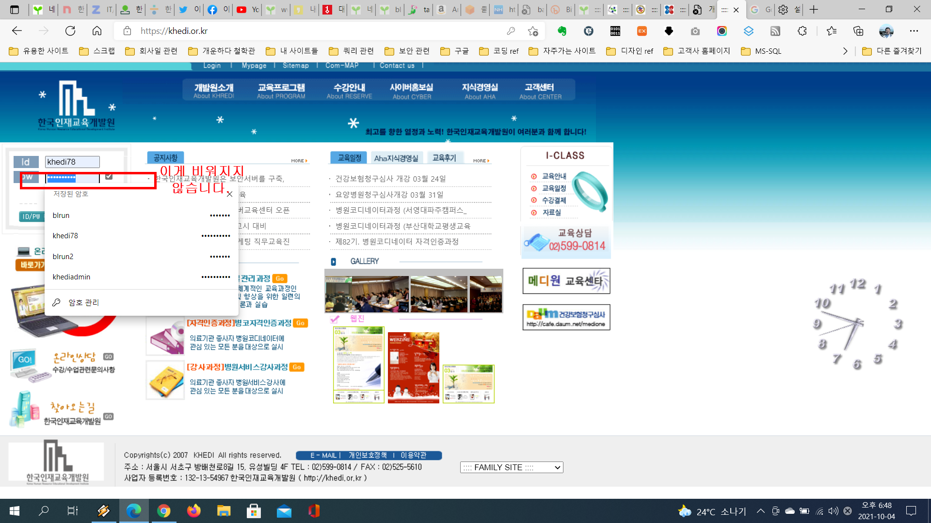The width and height of the screenshot is (931, 523).
Task: Click ID/PW find button
Action: click(31, 216)
